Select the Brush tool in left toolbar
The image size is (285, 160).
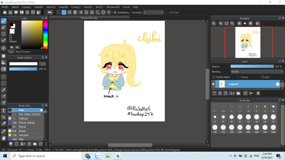(3, 21)
